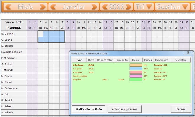Click the Modification activée button
The image size is (195, 117).
tap(89, 109)
